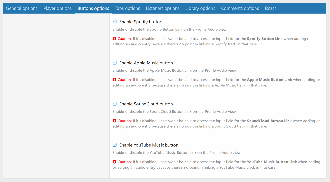Click the bold Apple Music Button Link text

(x=269, y=80)
